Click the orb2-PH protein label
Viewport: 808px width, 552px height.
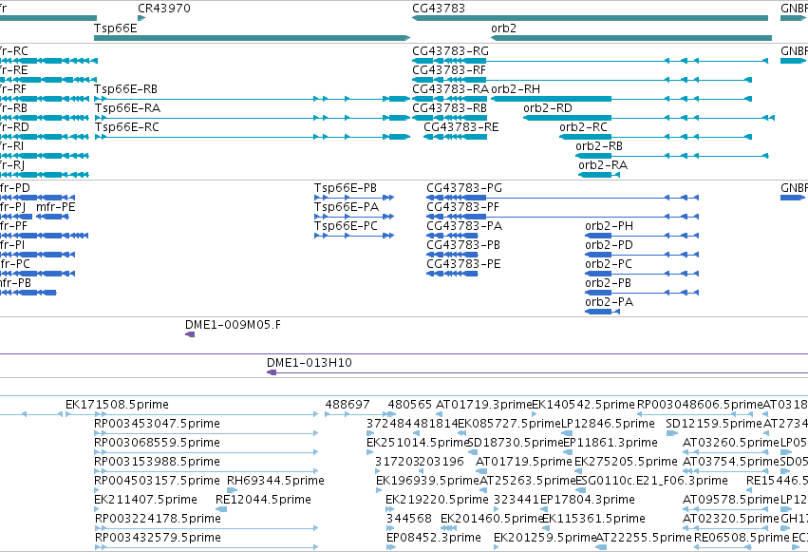click(610, 226)
